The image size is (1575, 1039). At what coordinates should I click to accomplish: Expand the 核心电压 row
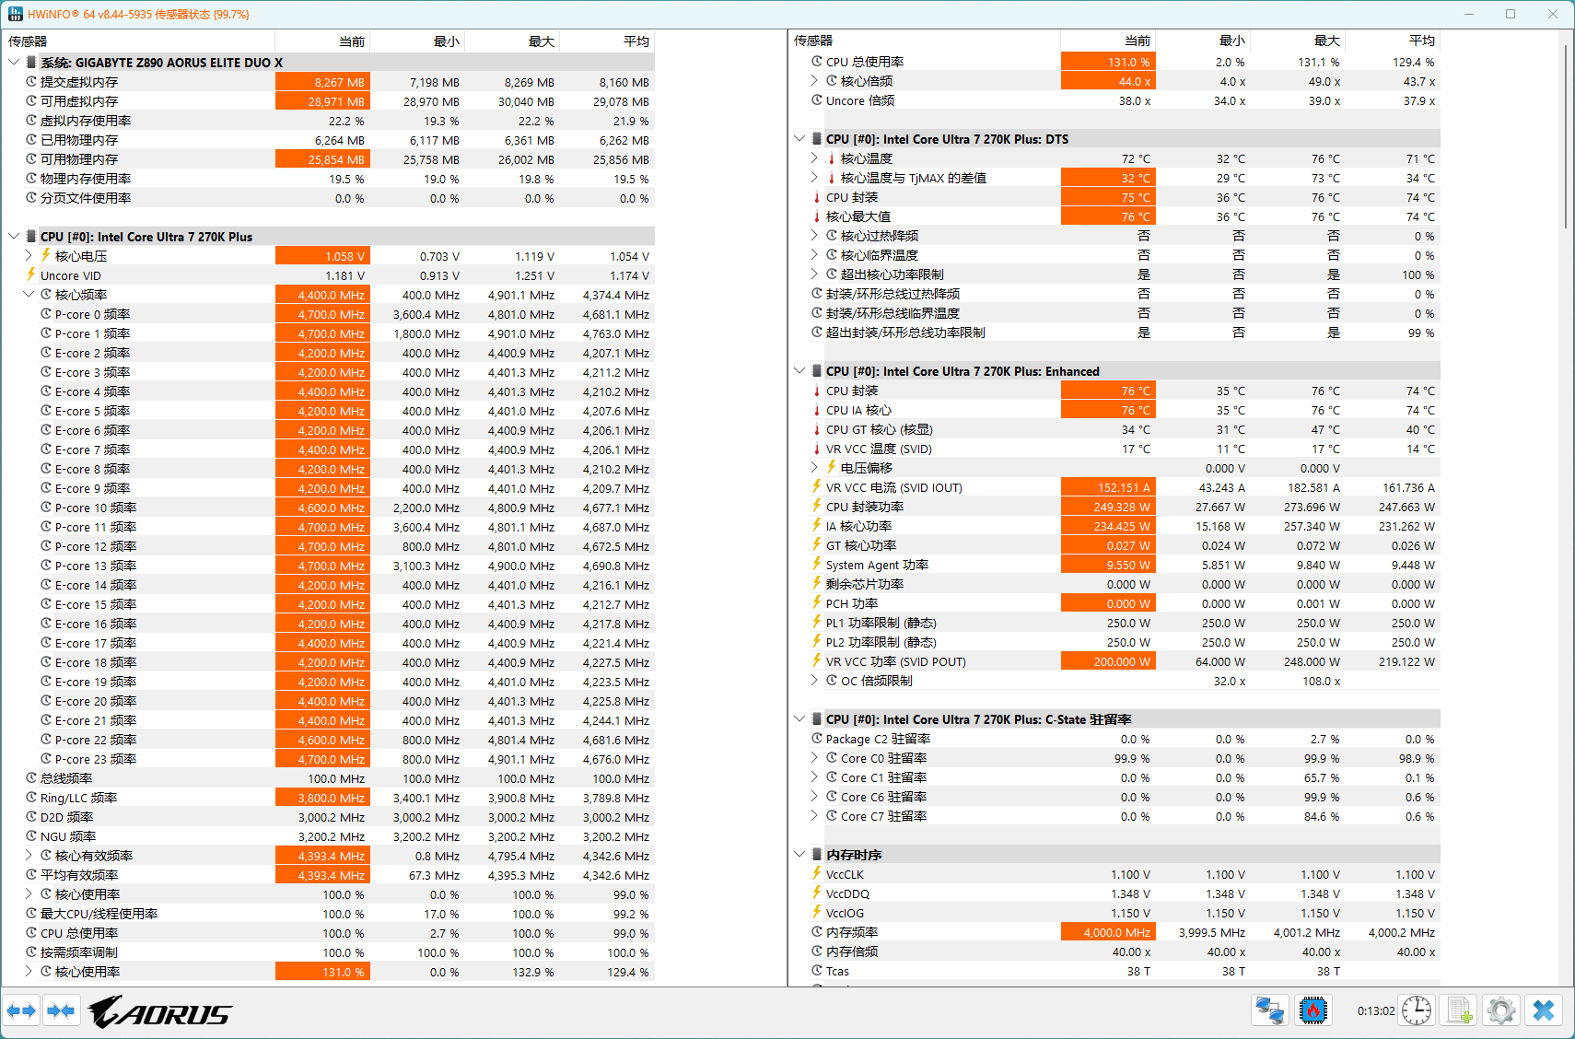tap(29, 256)
